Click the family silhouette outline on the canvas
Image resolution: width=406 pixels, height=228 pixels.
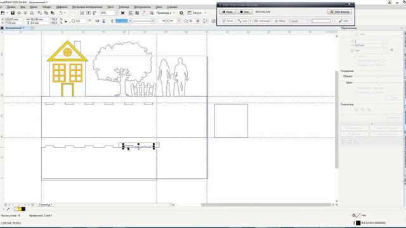pyautogui.click(x=173, y=77)
